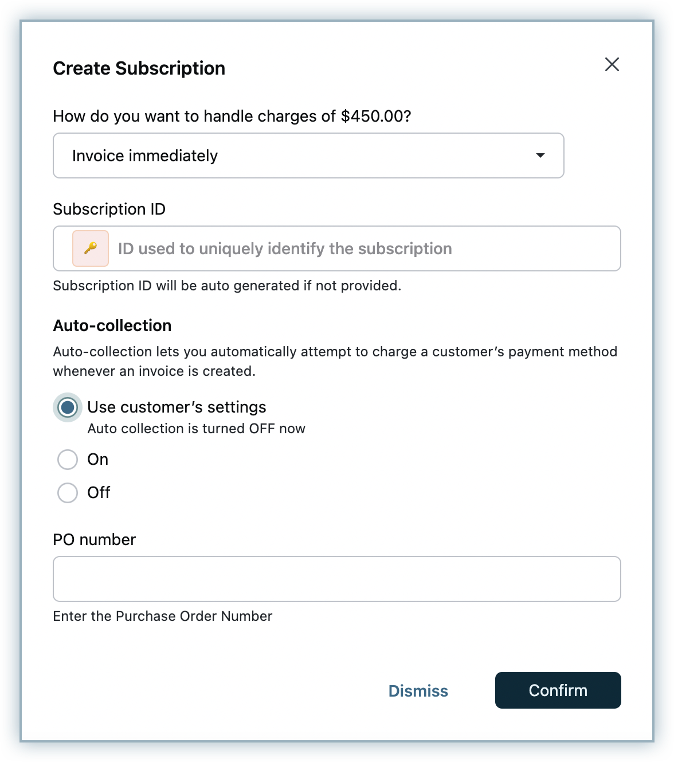Close the Create Subscription dialog with X
Viewport: 674px width, 762px height.
(612, 65)
